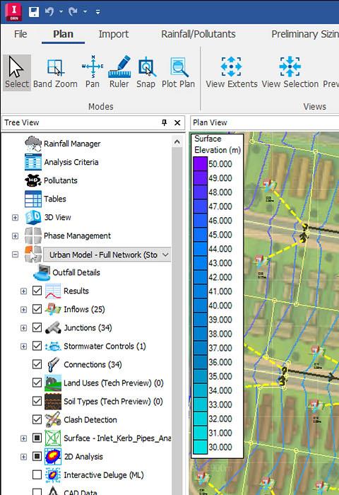This screenshot has width=339, height=495.
Task: Click the Clash Detection icon
Action: [53, 419]
